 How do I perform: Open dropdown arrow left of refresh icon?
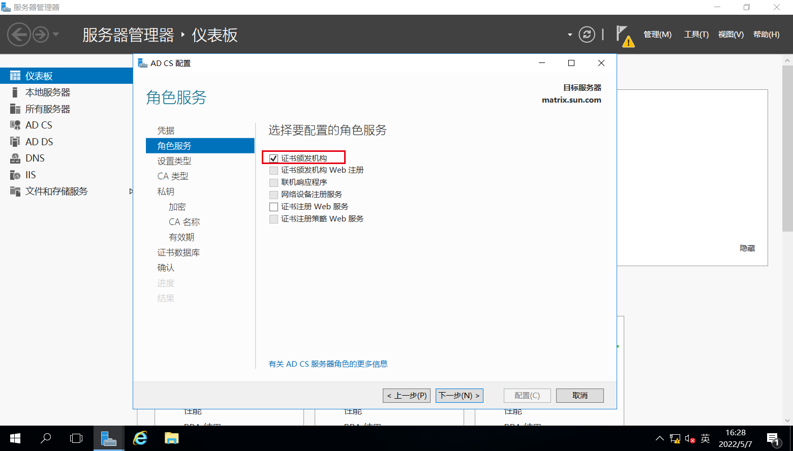tap(570, 35)
